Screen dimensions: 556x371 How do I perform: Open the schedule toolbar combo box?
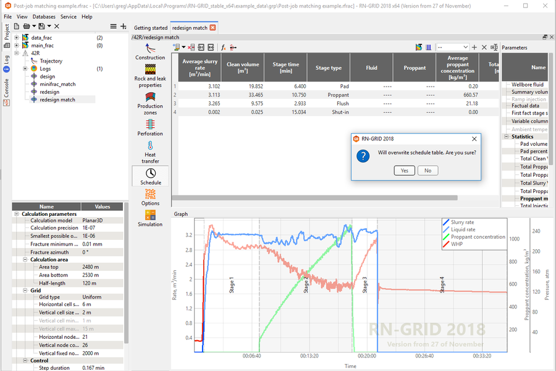(452, 47)
